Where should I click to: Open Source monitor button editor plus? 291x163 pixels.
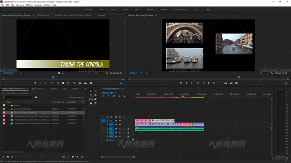click(x=121, y=83)
